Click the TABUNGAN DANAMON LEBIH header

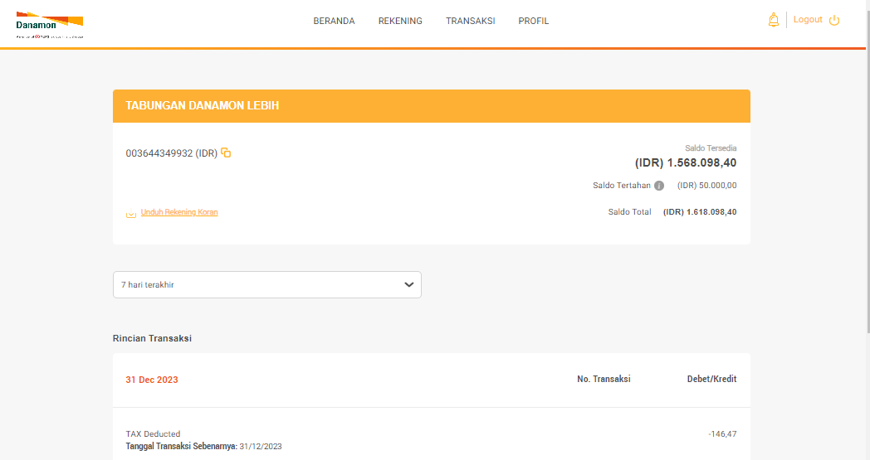432,106
